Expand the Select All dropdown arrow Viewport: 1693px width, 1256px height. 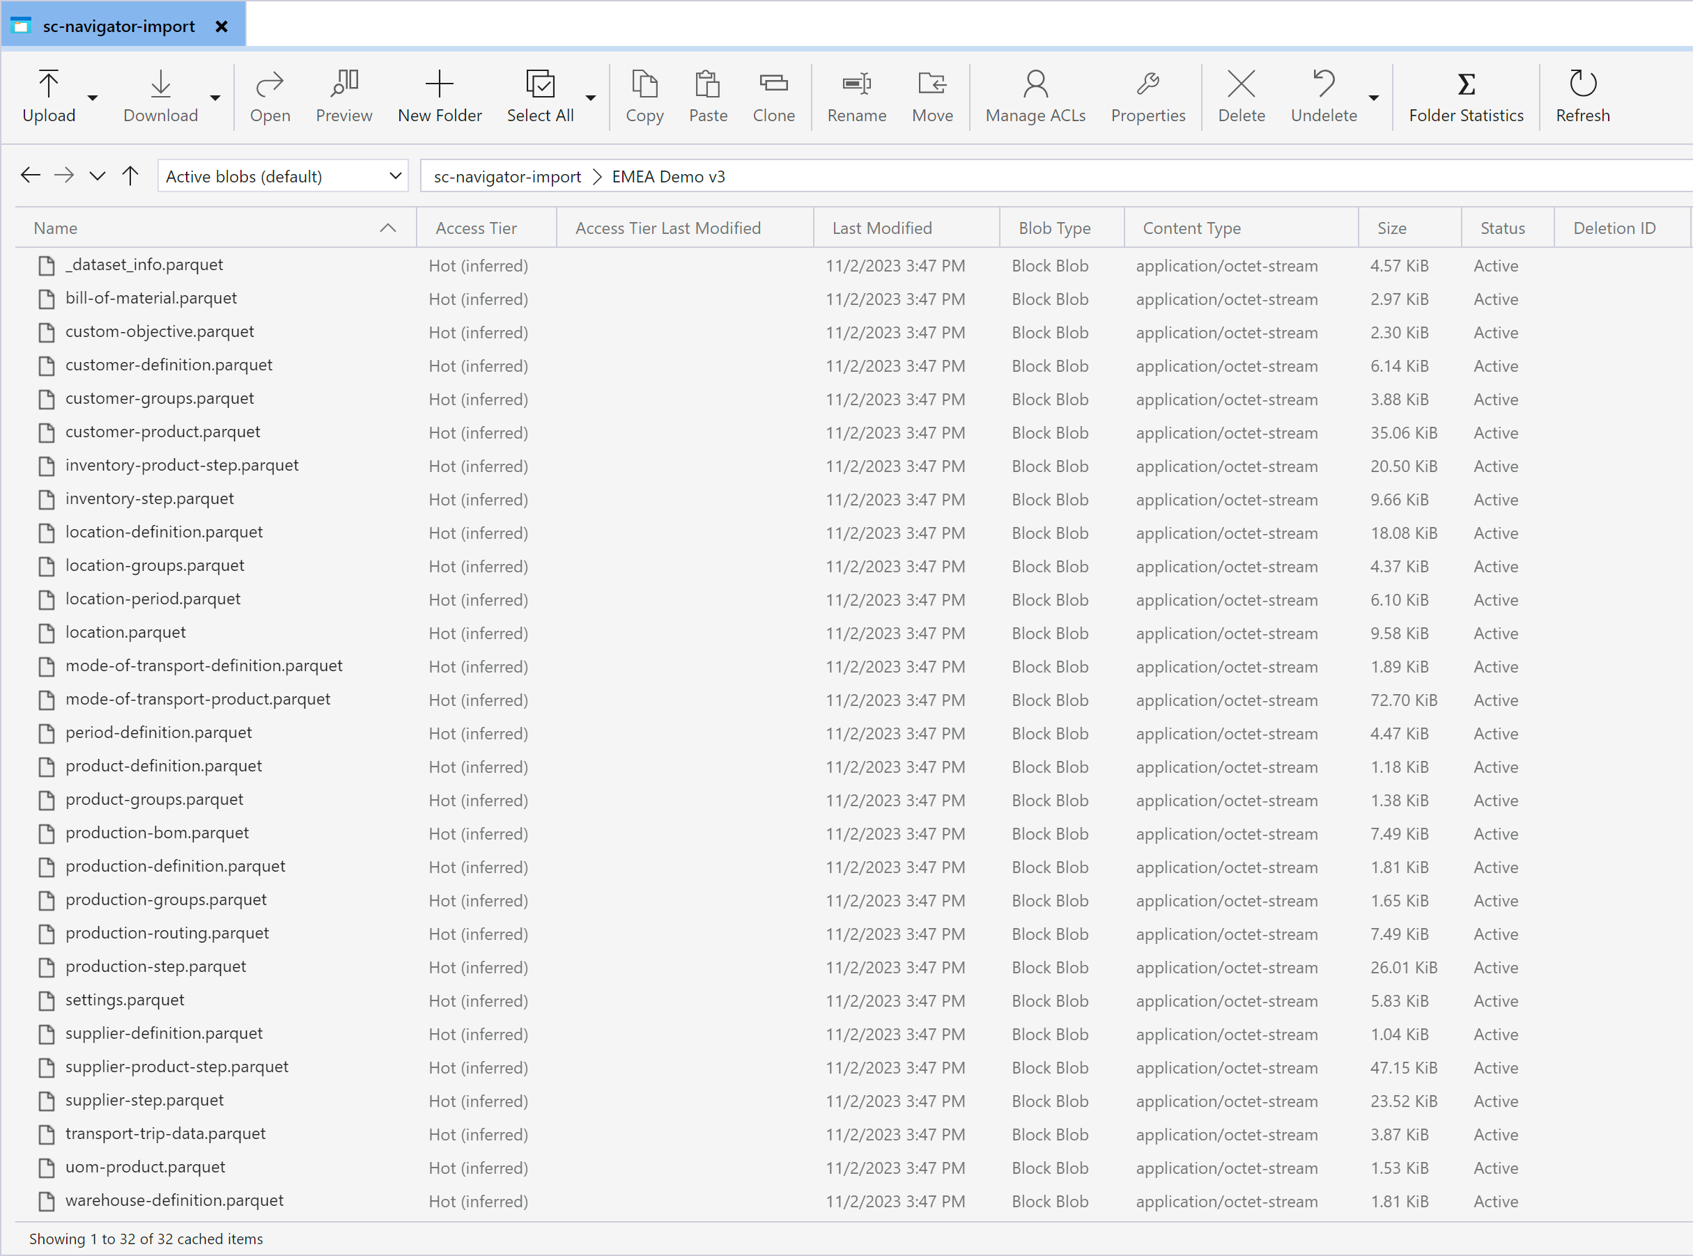tap(590, 98)
